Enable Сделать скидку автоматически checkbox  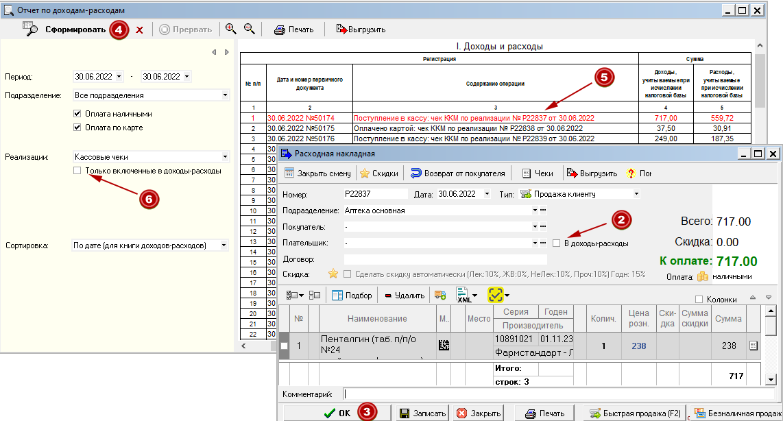click(347, 274)
